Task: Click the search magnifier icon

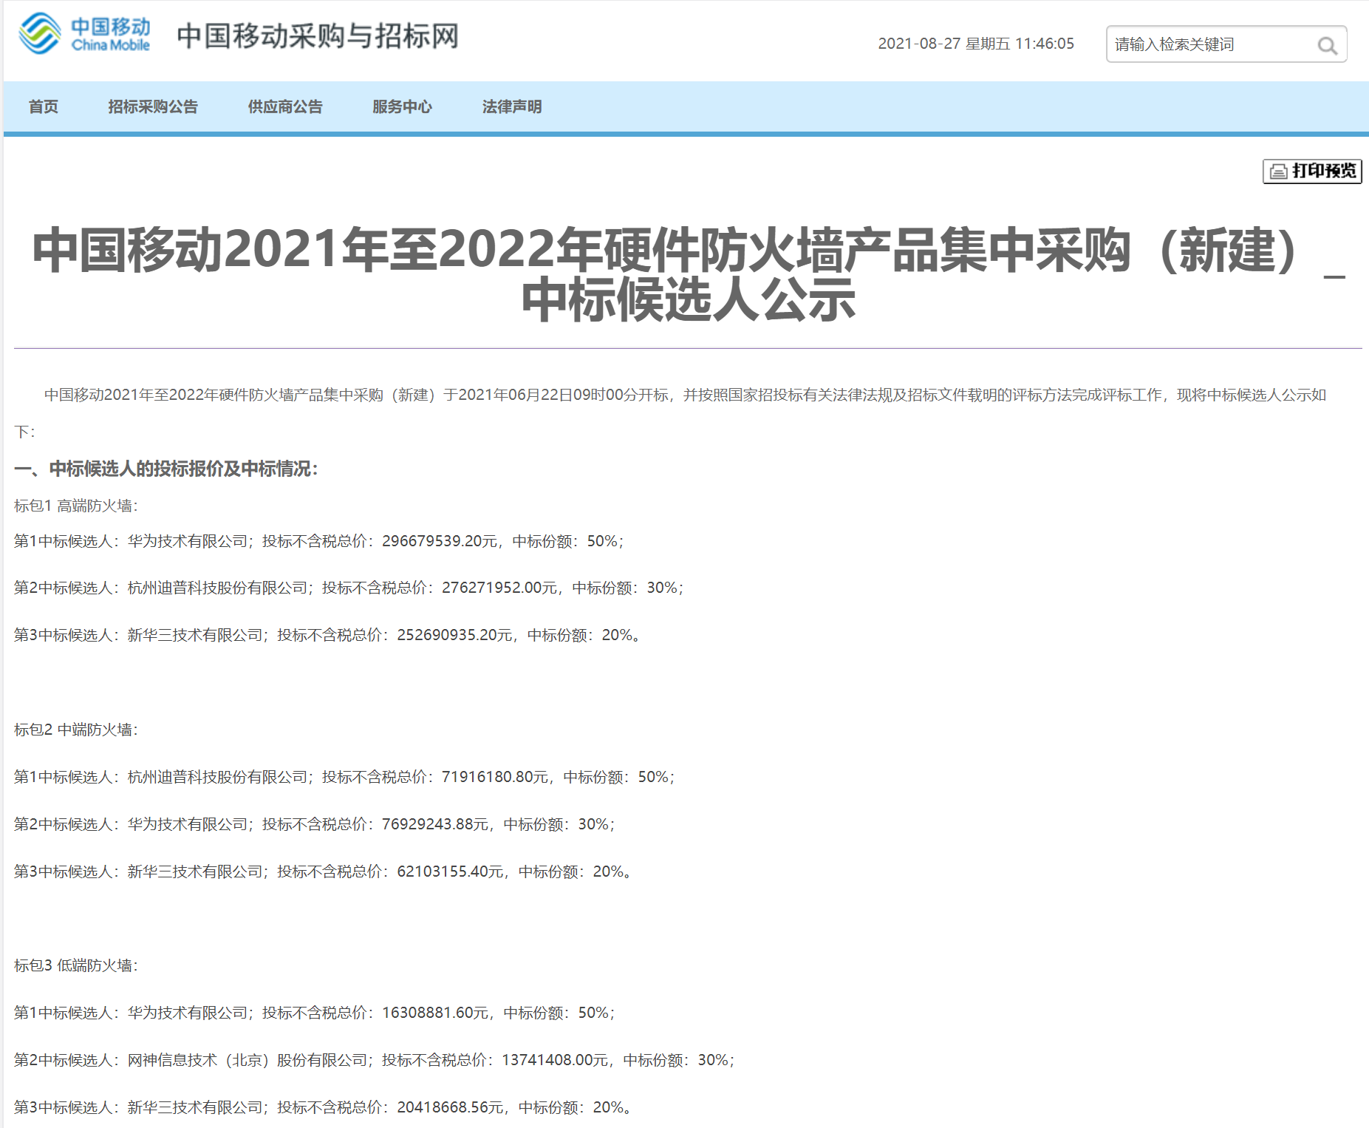Action: 1327,45
